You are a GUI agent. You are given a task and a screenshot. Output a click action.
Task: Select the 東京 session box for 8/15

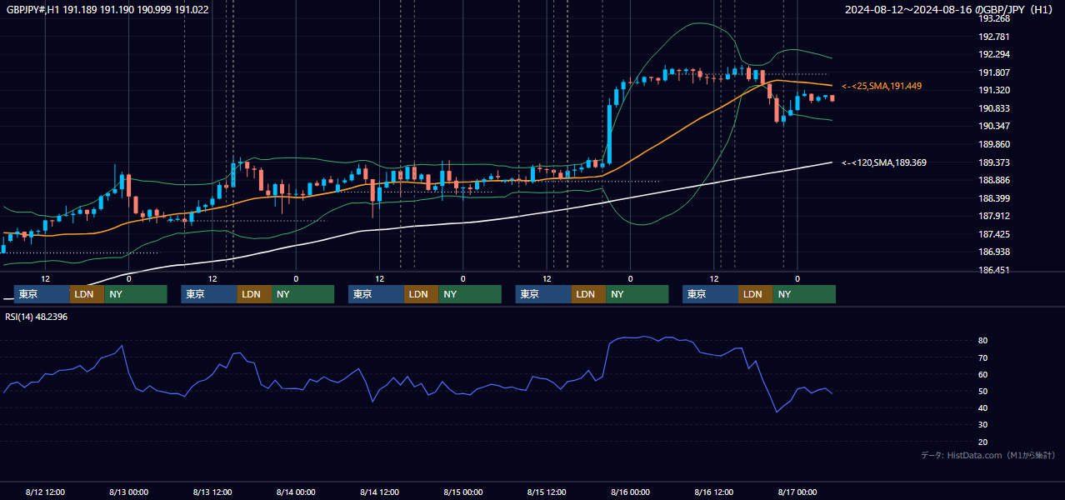coord(543,294)
